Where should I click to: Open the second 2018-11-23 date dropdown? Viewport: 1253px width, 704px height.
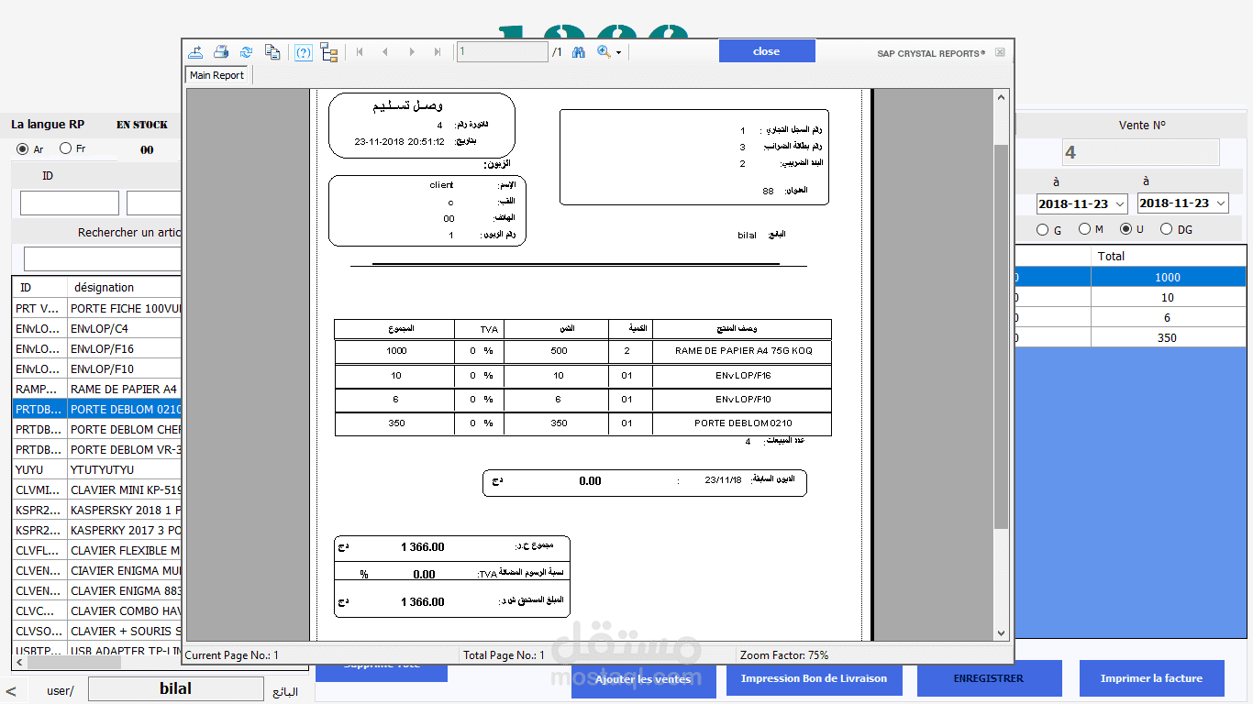[1220, 203]
